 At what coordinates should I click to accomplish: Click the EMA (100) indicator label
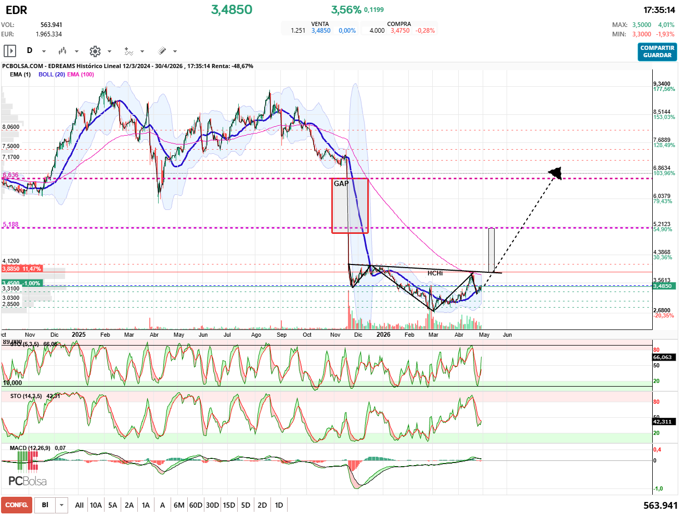tap(81, 74)
